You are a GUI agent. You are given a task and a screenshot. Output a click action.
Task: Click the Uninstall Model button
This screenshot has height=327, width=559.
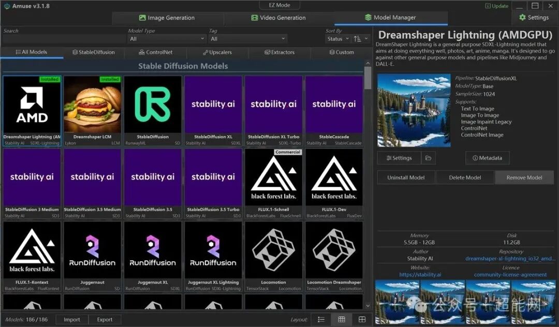pos(406,177)
